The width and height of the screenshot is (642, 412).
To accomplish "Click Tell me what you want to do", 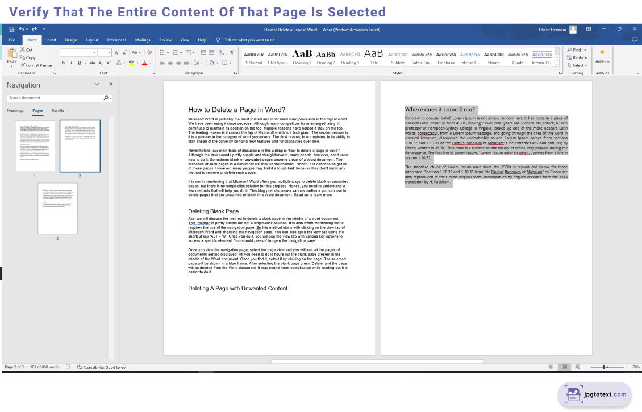I will [x=249, y=40].
